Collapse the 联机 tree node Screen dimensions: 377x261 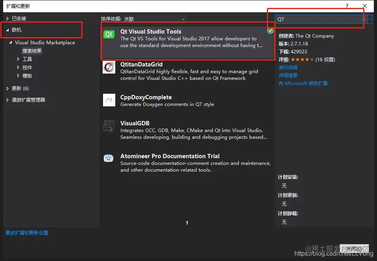[8, 30]
